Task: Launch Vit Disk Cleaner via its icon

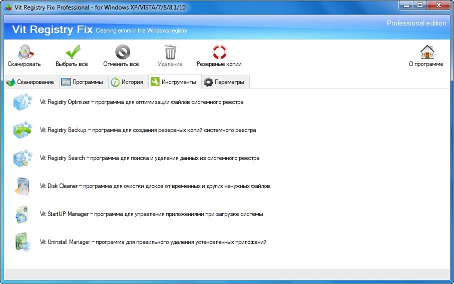Action: tap(23, 186)
